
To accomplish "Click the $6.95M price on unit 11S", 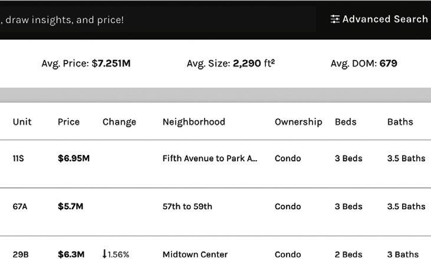I will tap(74, 158).
